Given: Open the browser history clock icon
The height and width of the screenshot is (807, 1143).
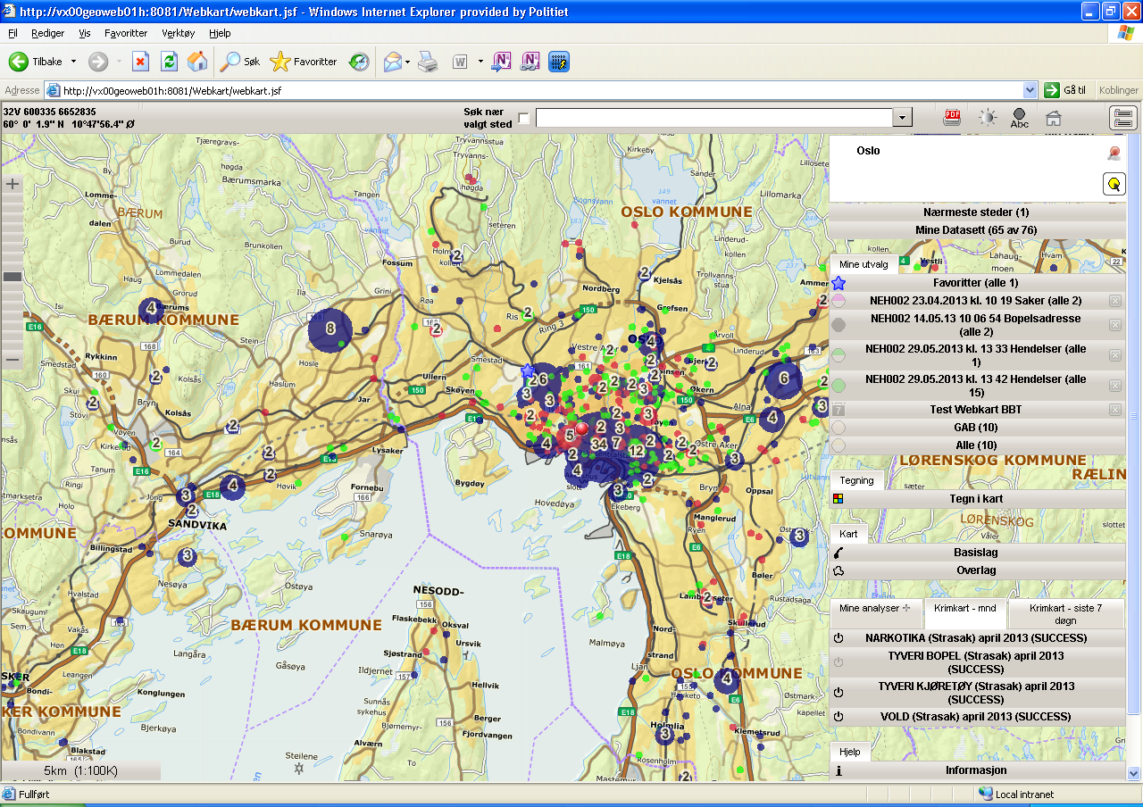Looking at the screenshot, I should (359, 62).
